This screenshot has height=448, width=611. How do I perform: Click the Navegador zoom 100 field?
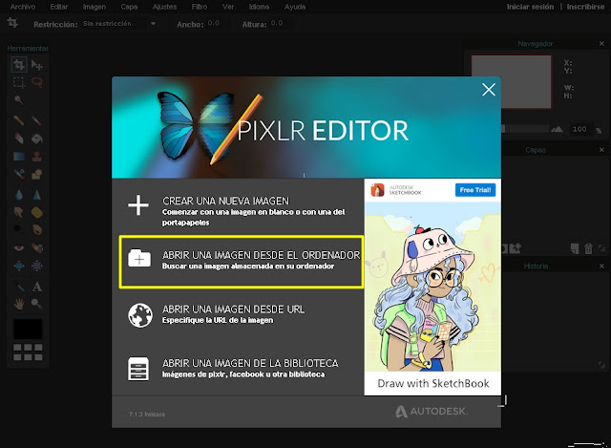[579, 129]
